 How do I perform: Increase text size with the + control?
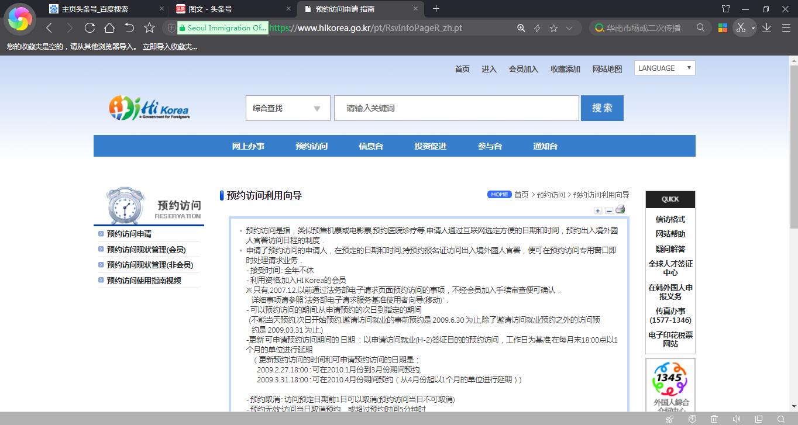pos(598,210)
